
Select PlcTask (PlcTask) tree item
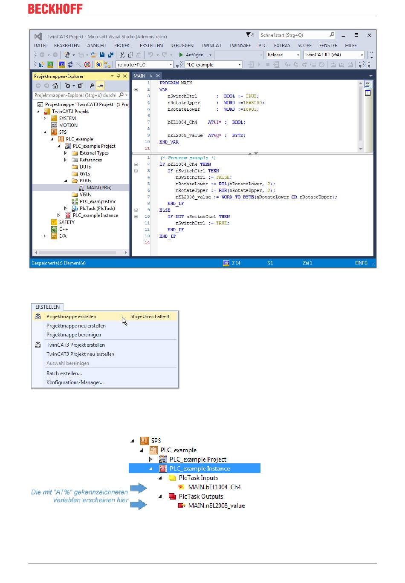coord(97,209)
